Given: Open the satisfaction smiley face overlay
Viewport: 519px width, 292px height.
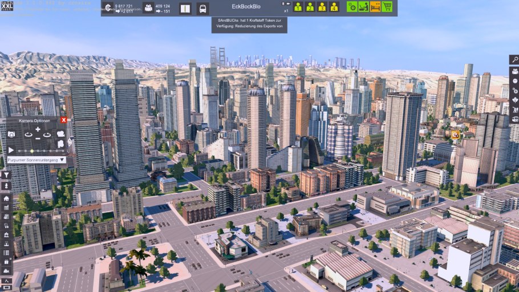Looking at the screenshot, I should click(514, 80).
